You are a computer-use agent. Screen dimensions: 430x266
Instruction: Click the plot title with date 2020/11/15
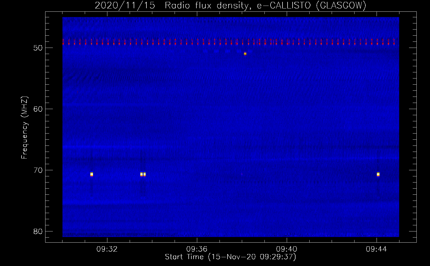pos(230,5)
